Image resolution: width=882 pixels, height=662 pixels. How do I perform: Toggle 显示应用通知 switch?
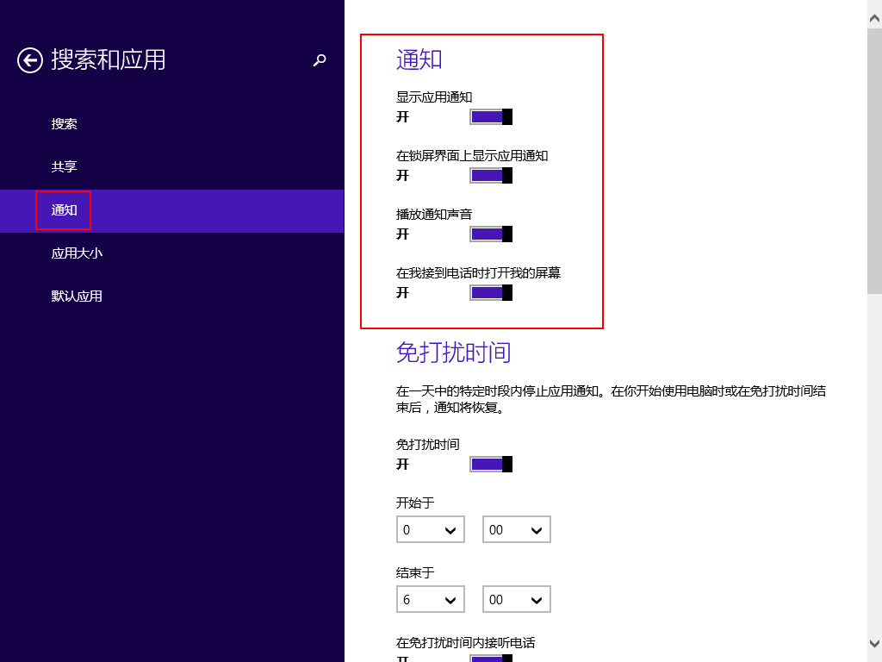point(491,116)
